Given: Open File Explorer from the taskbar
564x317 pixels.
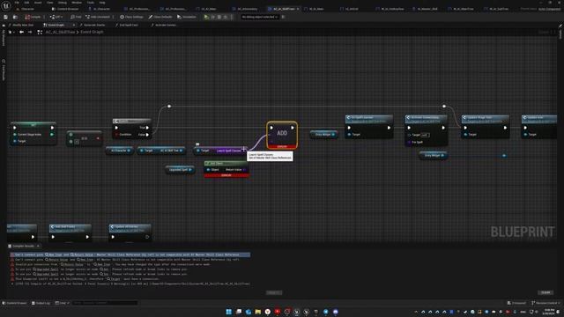Looking at the screenshot, I should click(258, 312).
